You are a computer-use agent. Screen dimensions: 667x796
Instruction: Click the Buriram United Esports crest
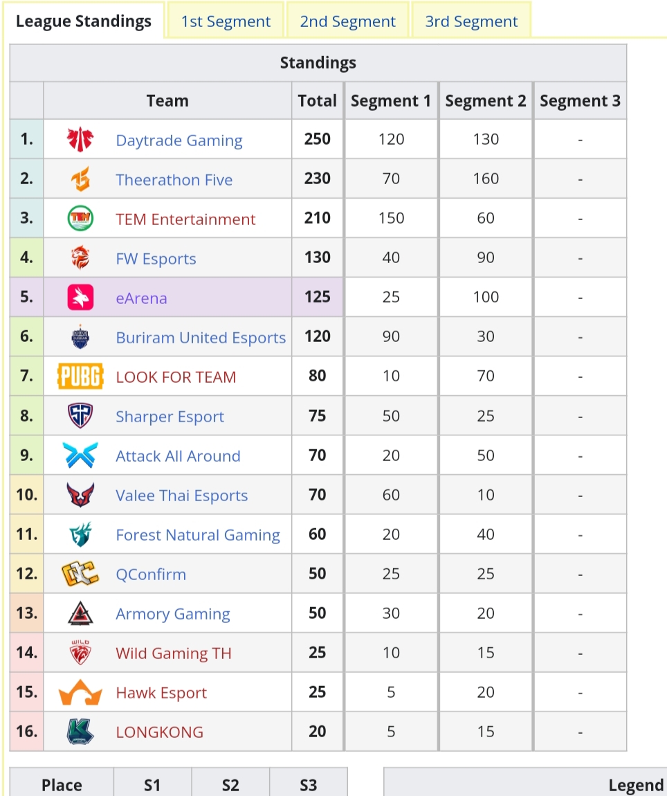pos(80,336)
